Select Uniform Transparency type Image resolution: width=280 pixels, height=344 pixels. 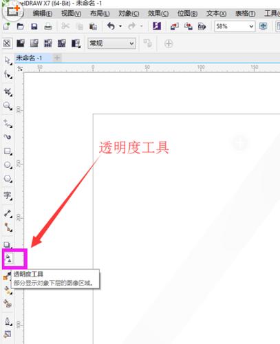point(21,43)
